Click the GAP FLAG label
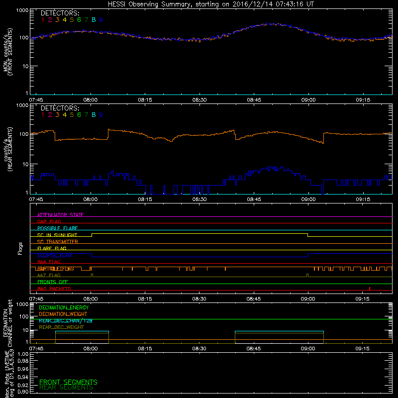398x398 pixels. 49,221
